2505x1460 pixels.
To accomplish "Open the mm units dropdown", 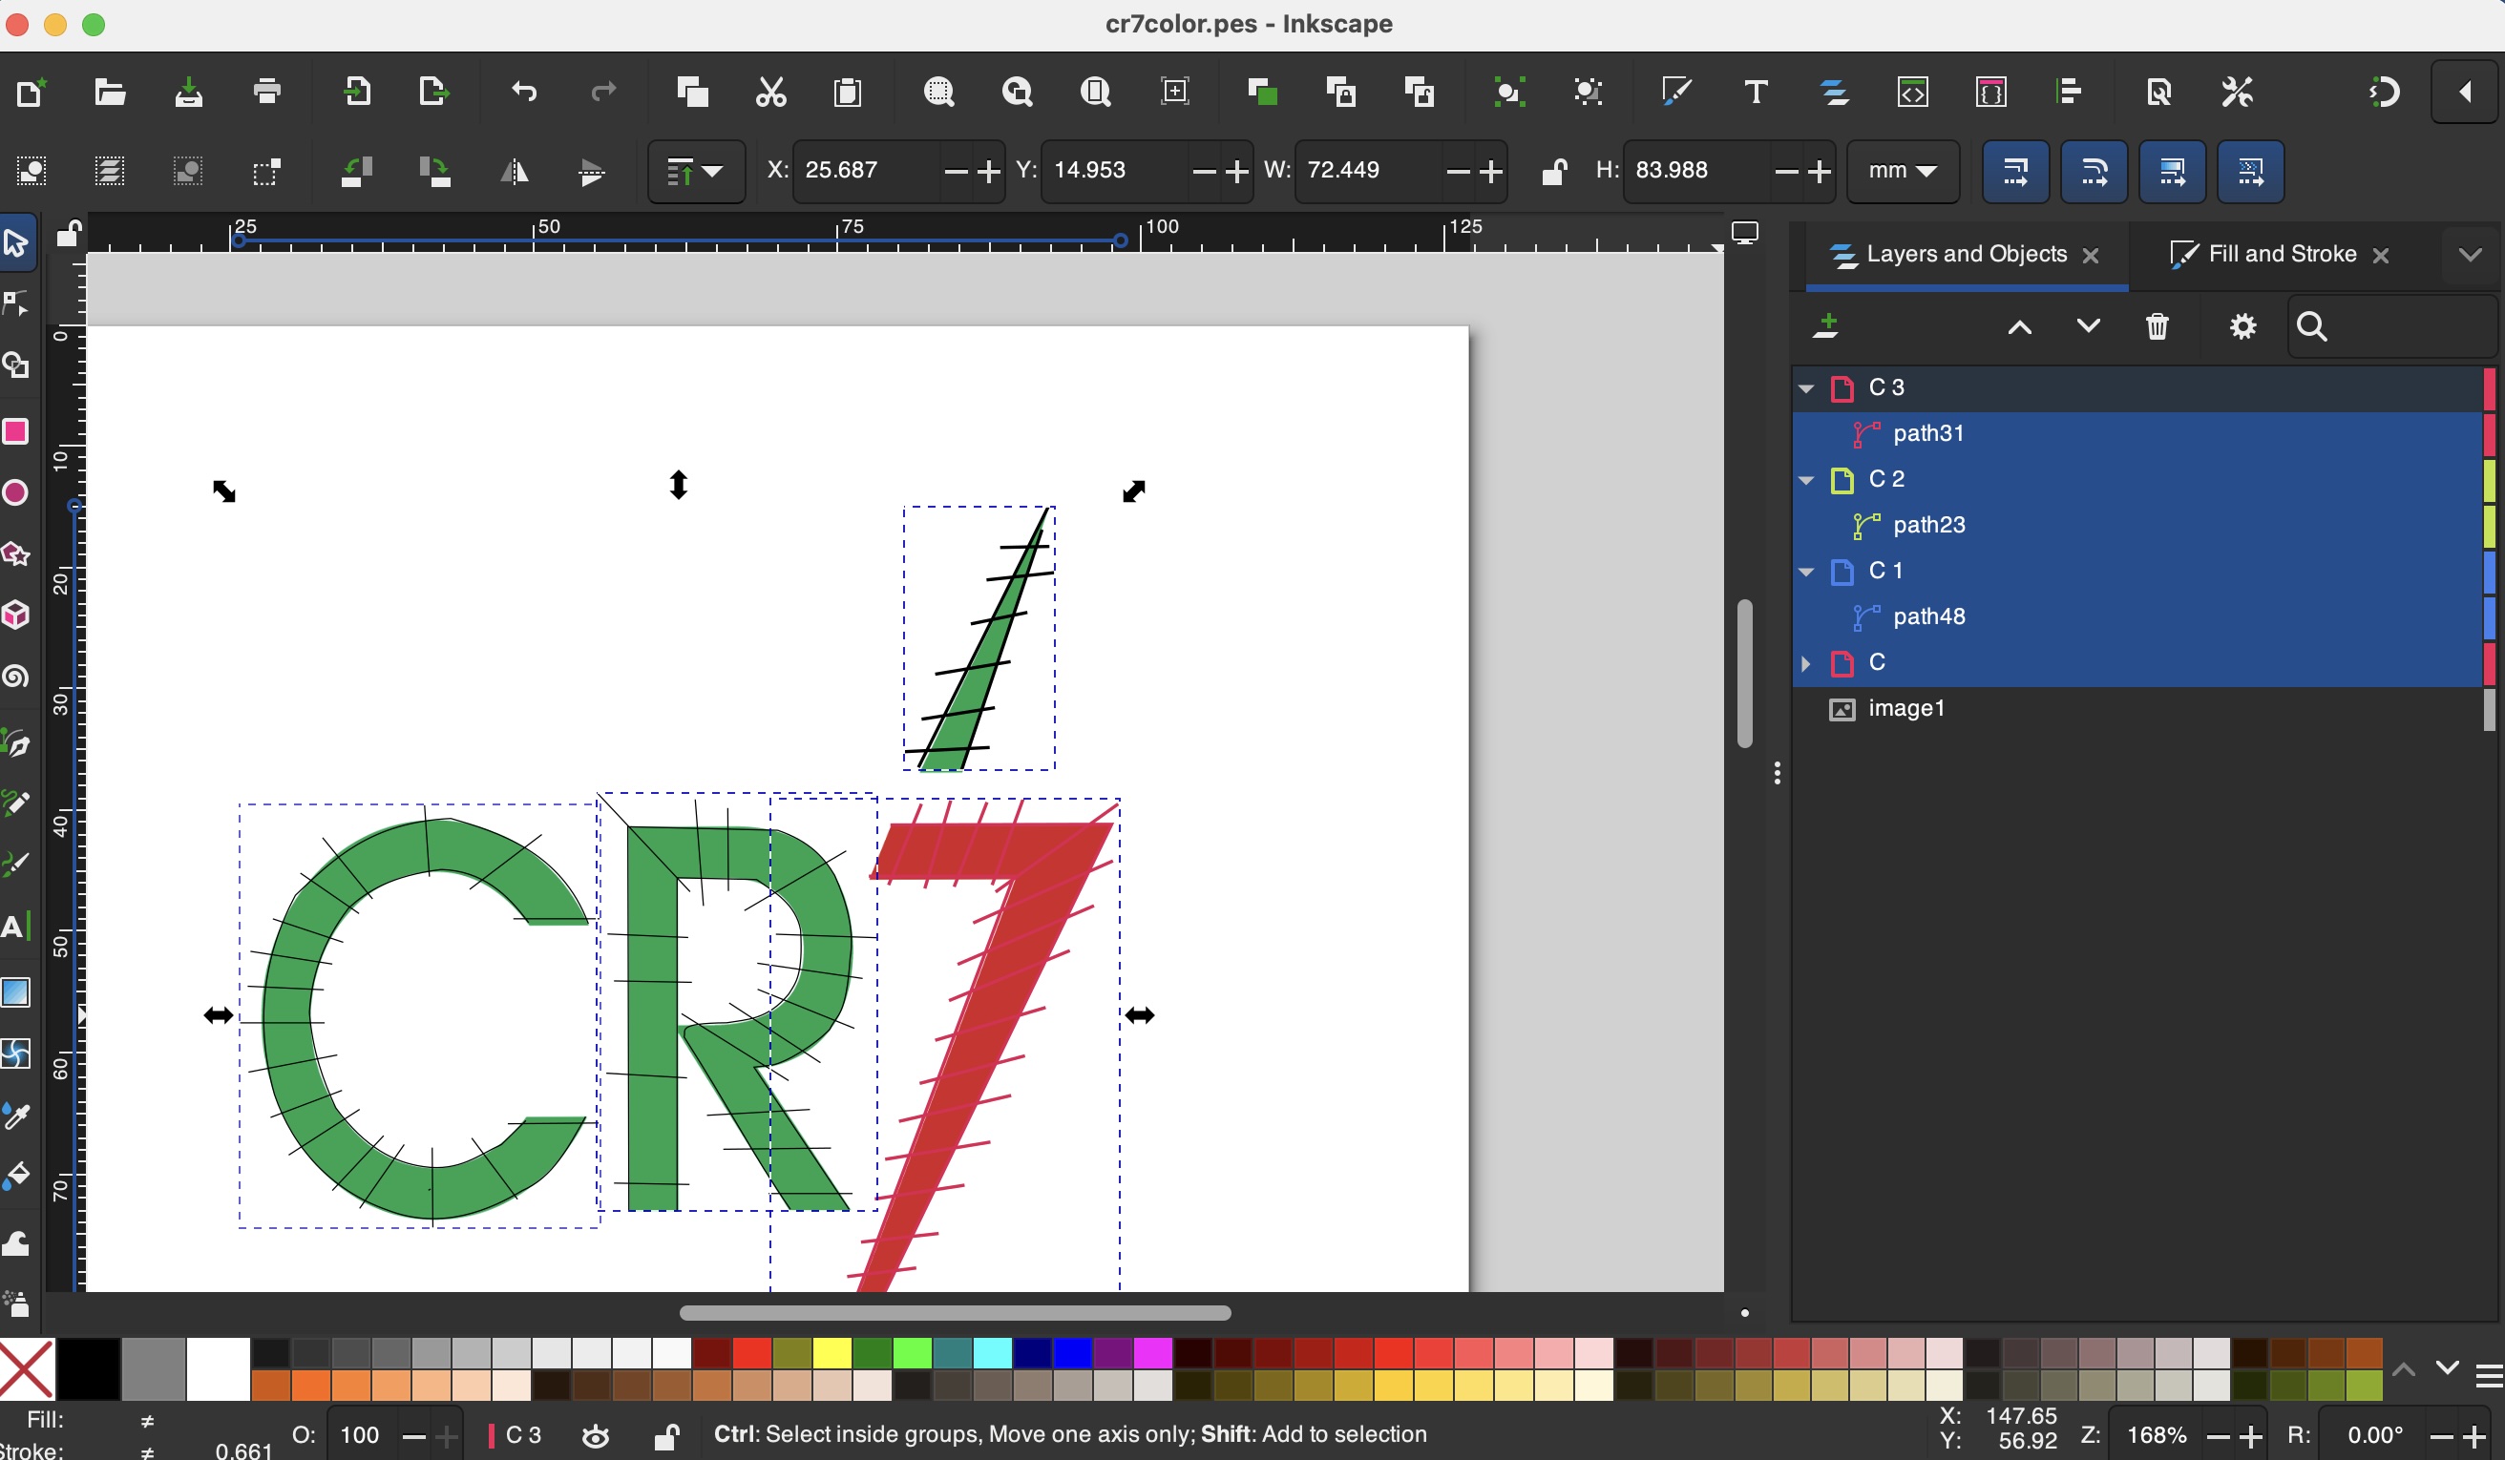I will pos(1903,172).
